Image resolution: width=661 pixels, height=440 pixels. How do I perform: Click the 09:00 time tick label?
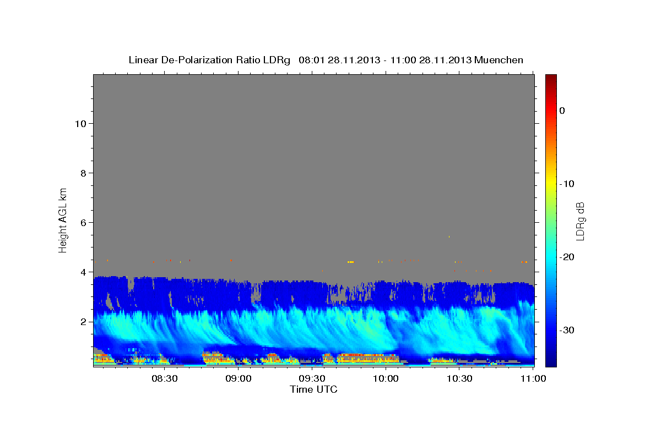239,378
